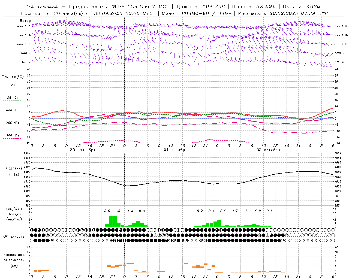Click left 1040 pressure axis value
This screenshot has height=279, width=349.
click(x=27, y=153)
